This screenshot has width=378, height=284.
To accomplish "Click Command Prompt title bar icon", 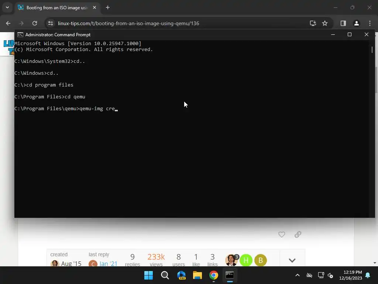I will click(x=20, y=35).
